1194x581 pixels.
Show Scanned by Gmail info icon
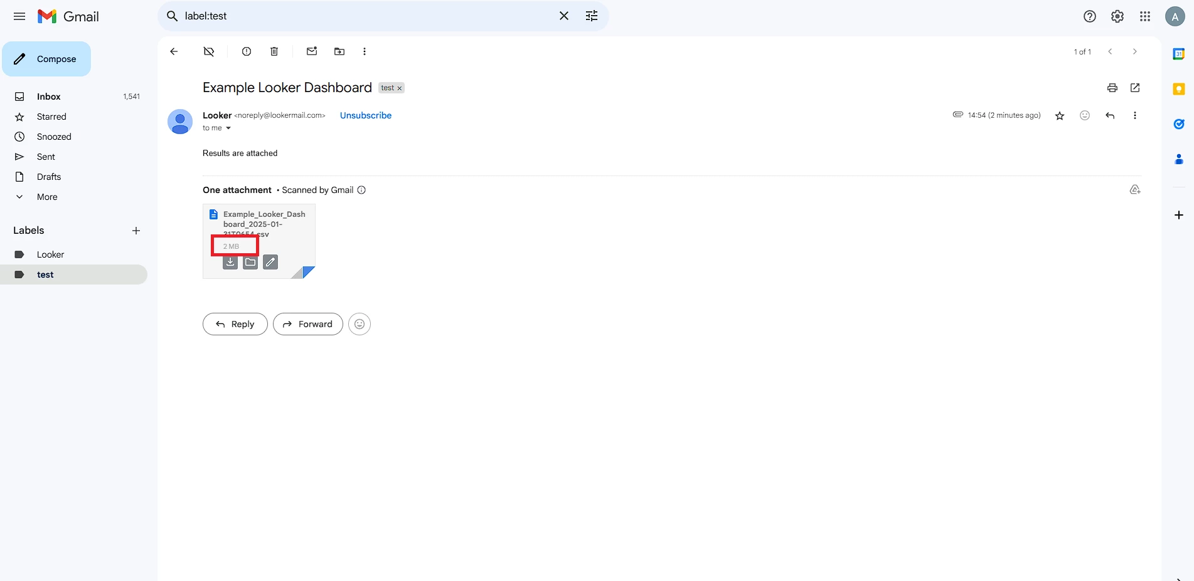(x=361, y=190)
